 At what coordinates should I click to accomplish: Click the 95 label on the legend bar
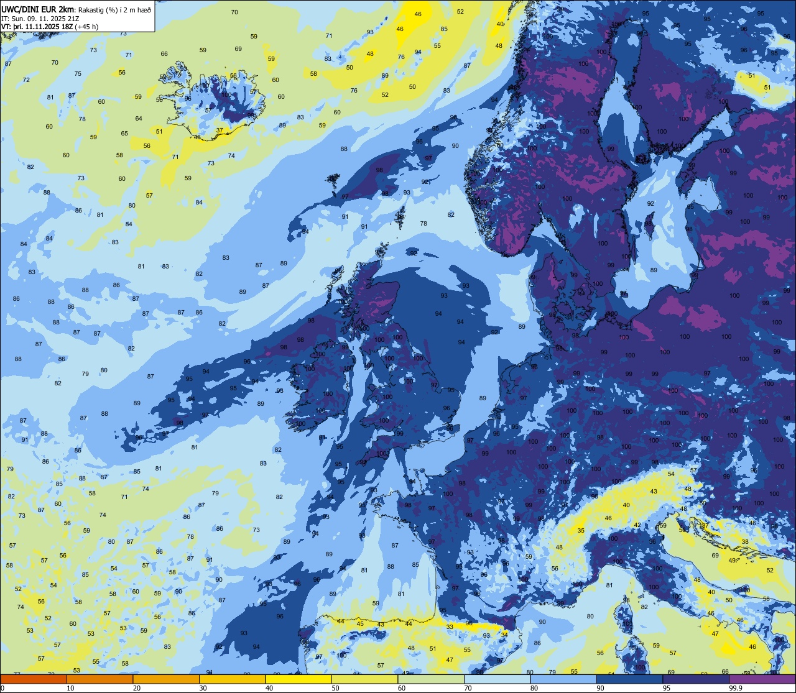(667, 688)
